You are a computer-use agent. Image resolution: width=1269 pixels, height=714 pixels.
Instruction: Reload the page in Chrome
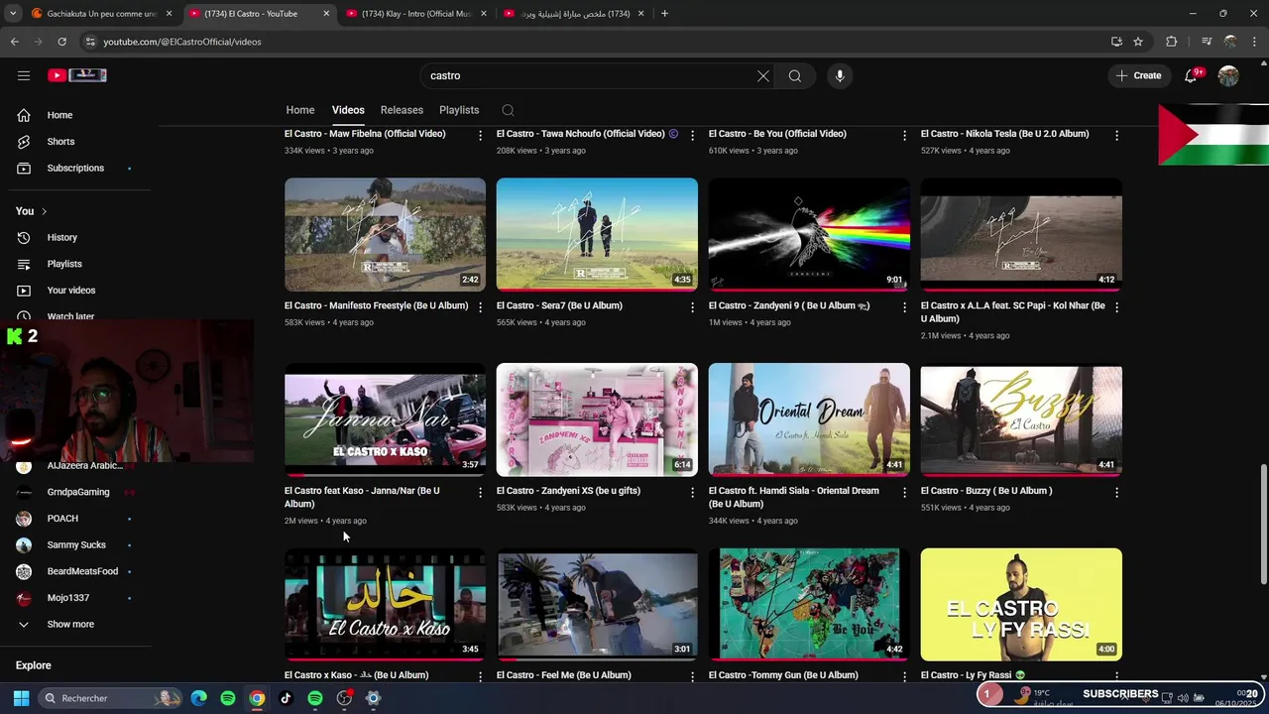[x=61, y=42]
